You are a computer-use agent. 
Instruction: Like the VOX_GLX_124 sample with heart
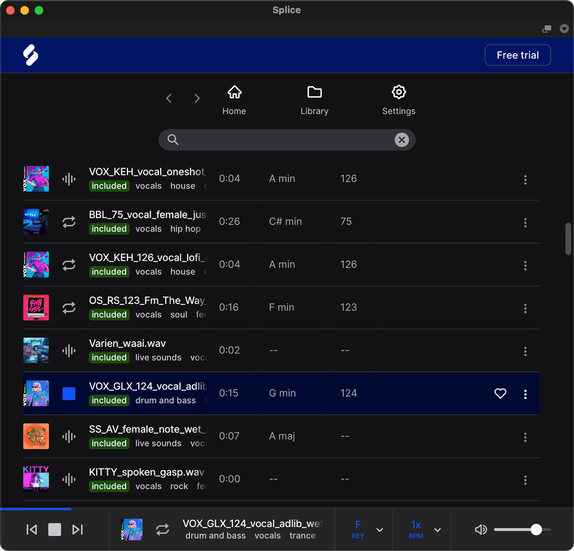point(501,394)
